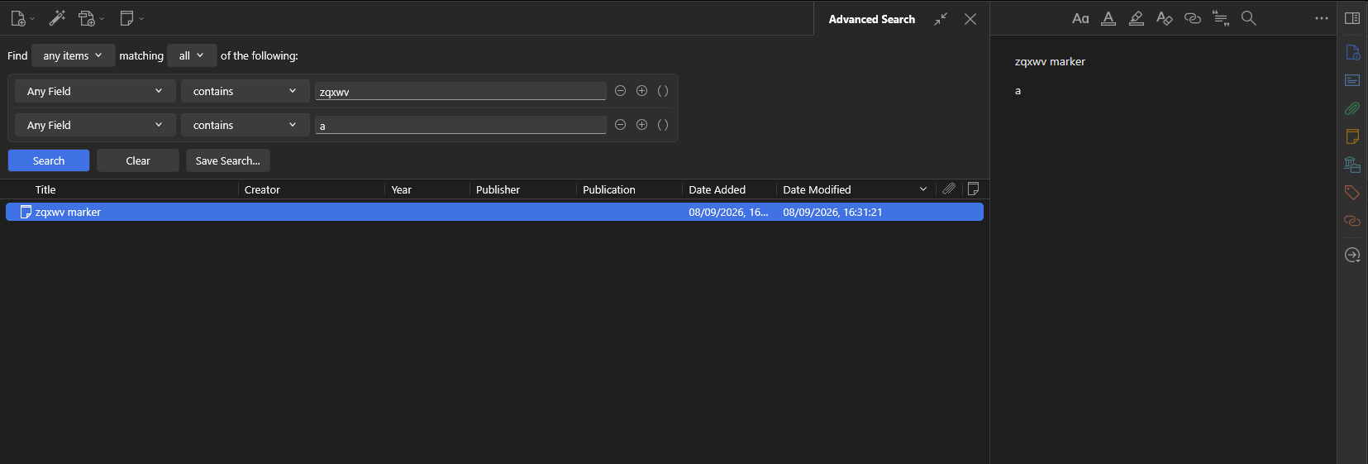Click the Related items icon in sidebar
This screenshot has width=1368, height=464.
click(1352, 221)
